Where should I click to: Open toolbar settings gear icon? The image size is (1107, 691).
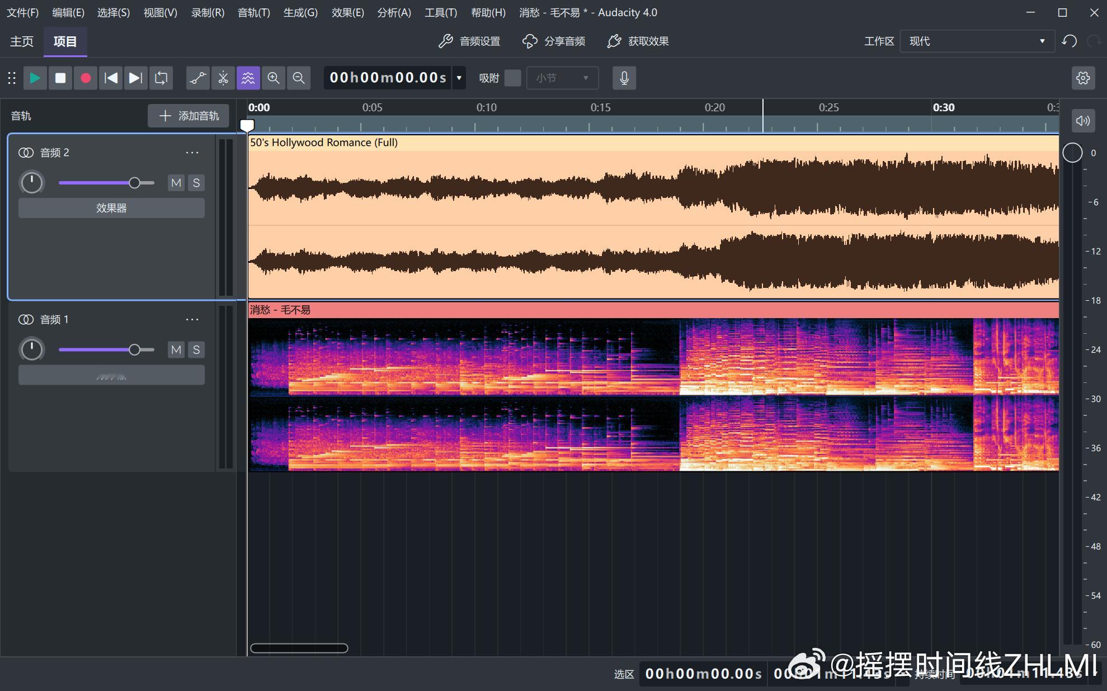click(x=1083, y=78)
